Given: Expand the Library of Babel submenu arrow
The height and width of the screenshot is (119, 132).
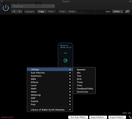Looking at the screenshot, I should (70, 110).
